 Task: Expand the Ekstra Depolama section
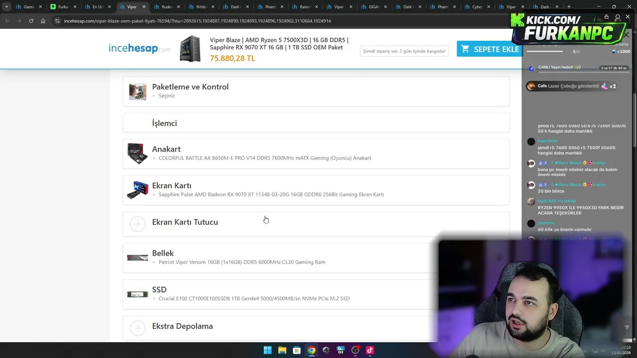(316, 328)
